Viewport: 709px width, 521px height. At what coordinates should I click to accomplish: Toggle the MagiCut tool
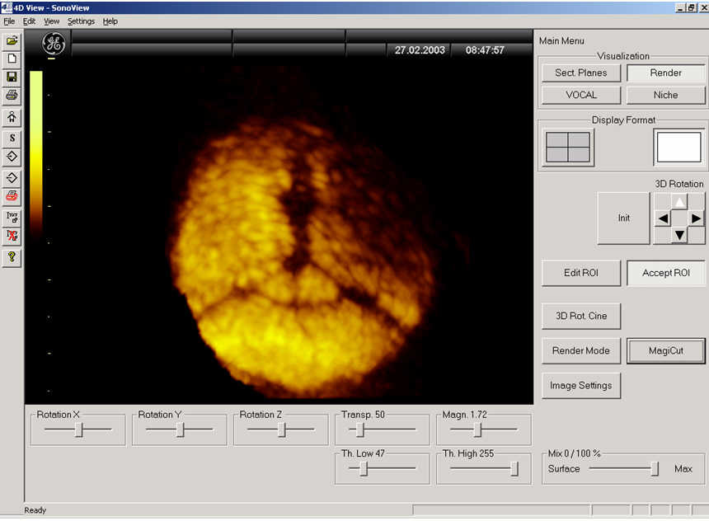coord(665,350)
